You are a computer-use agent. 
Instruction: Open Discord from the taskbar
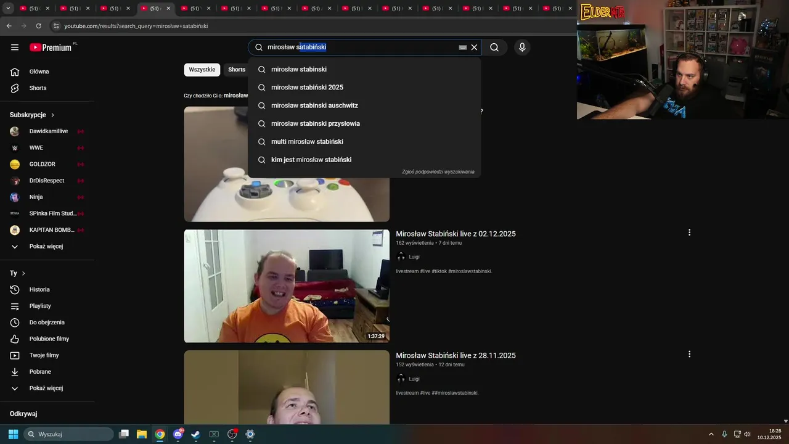pyautogui.click(x=178, y=434)
